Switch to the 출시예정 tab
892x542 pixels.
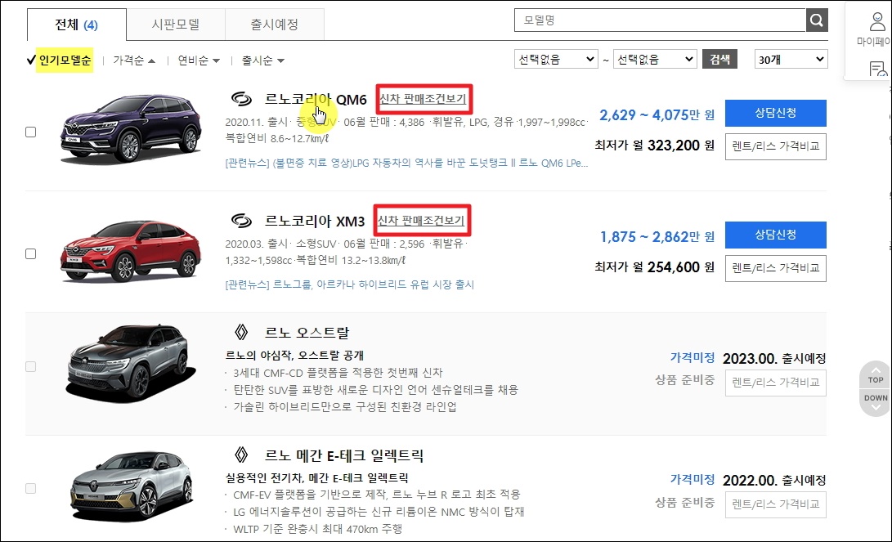point(275,25)
